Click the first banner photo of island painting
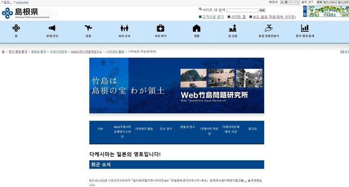This screenshot has height=187, width=349. coord(193,78)
